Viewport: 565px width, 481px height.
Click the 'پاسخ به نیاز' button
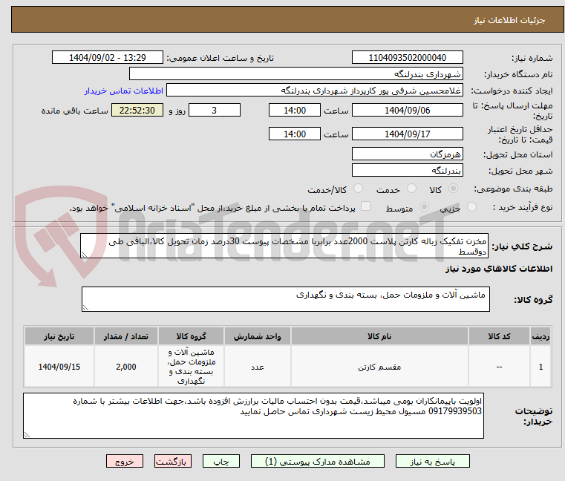click(432, 461)
